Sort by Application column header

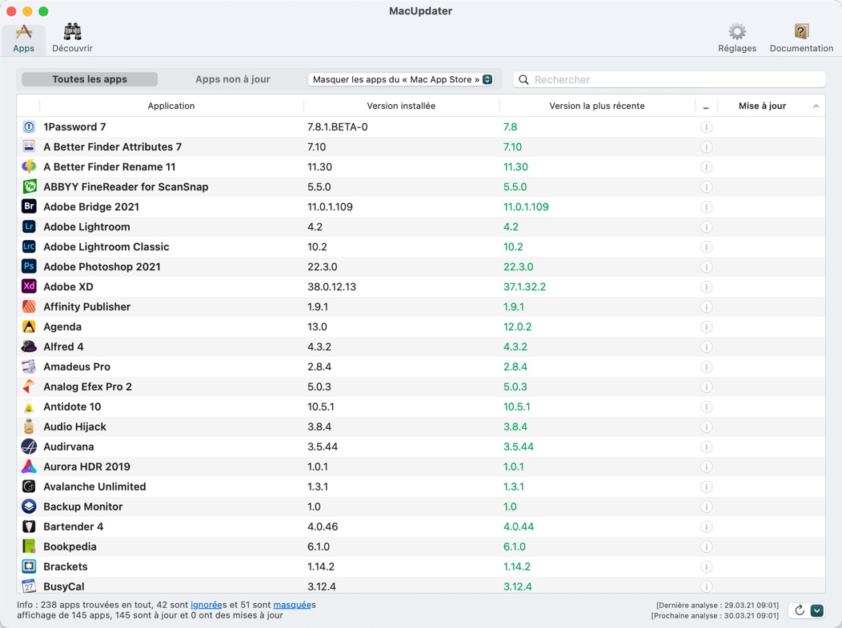tap(171, 106)
